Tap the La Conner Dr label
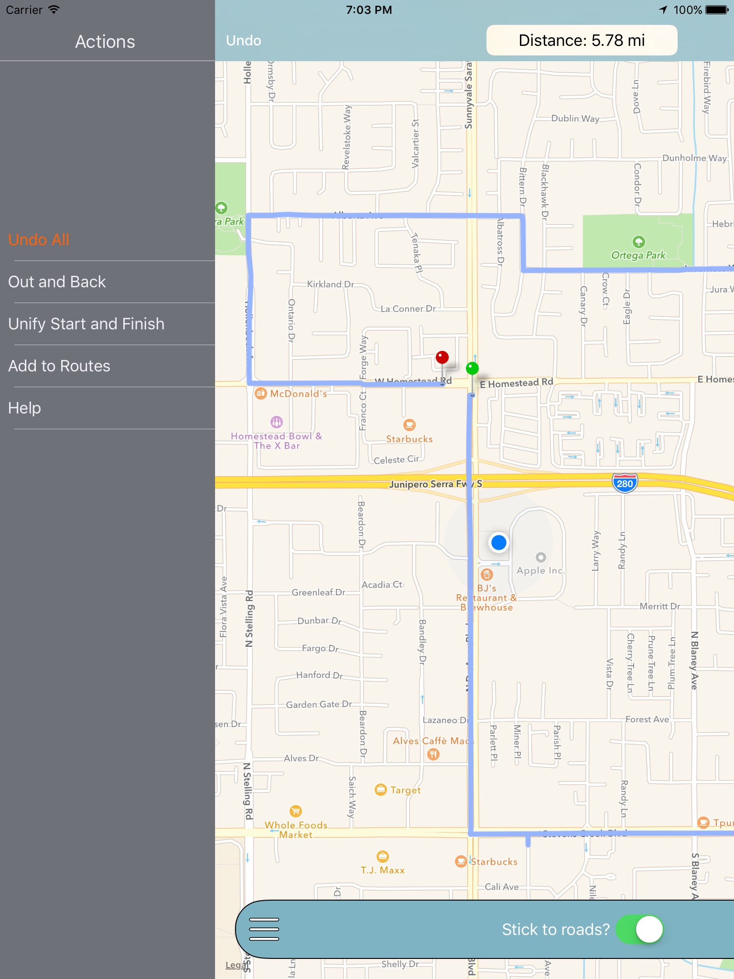734x979 pixels. (408, 309)
